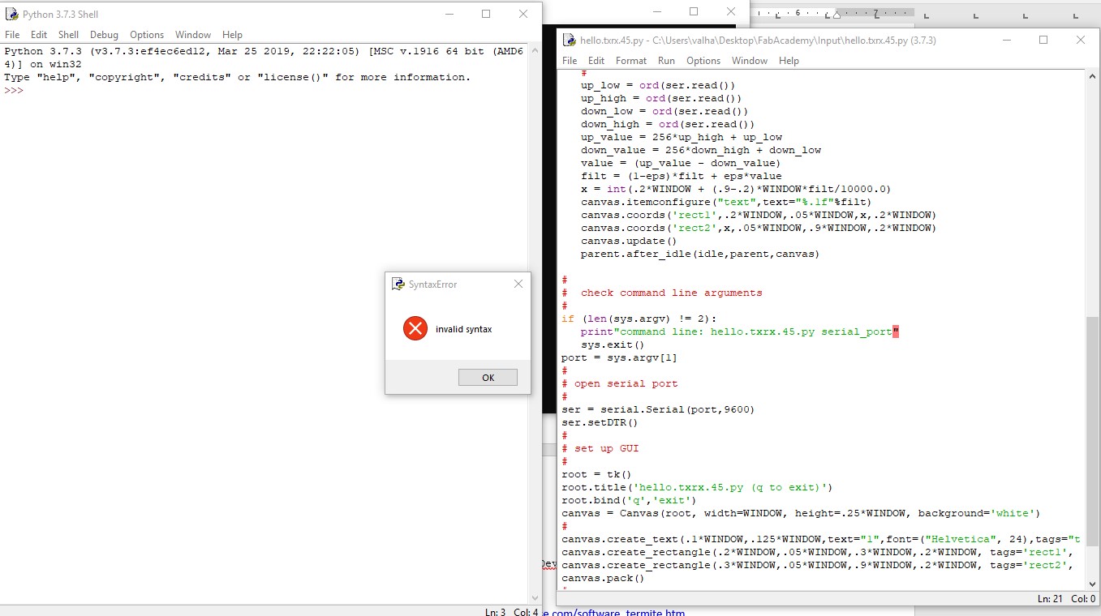The image size is (1101, 616).
Task: Click the red highlighted syntax error quote
Action: coord(896,332)
